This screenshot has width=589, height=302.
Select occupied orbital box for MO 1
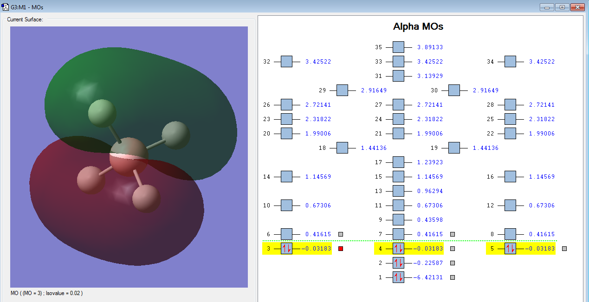pyautogui.click(x=398, y=277)
